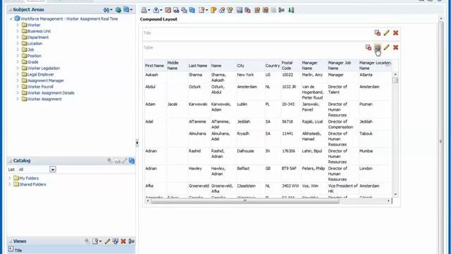451x254 pixels.
Task: Select the Job folder
Action: click(x=31, y=49)
